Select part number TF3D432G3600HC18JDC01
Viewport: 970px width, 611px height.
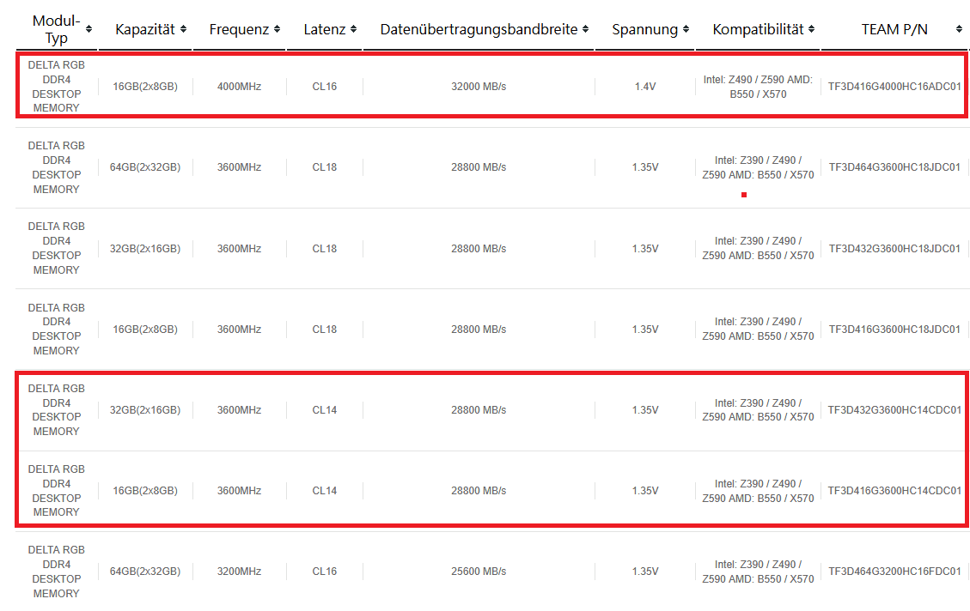click(894, 248)
